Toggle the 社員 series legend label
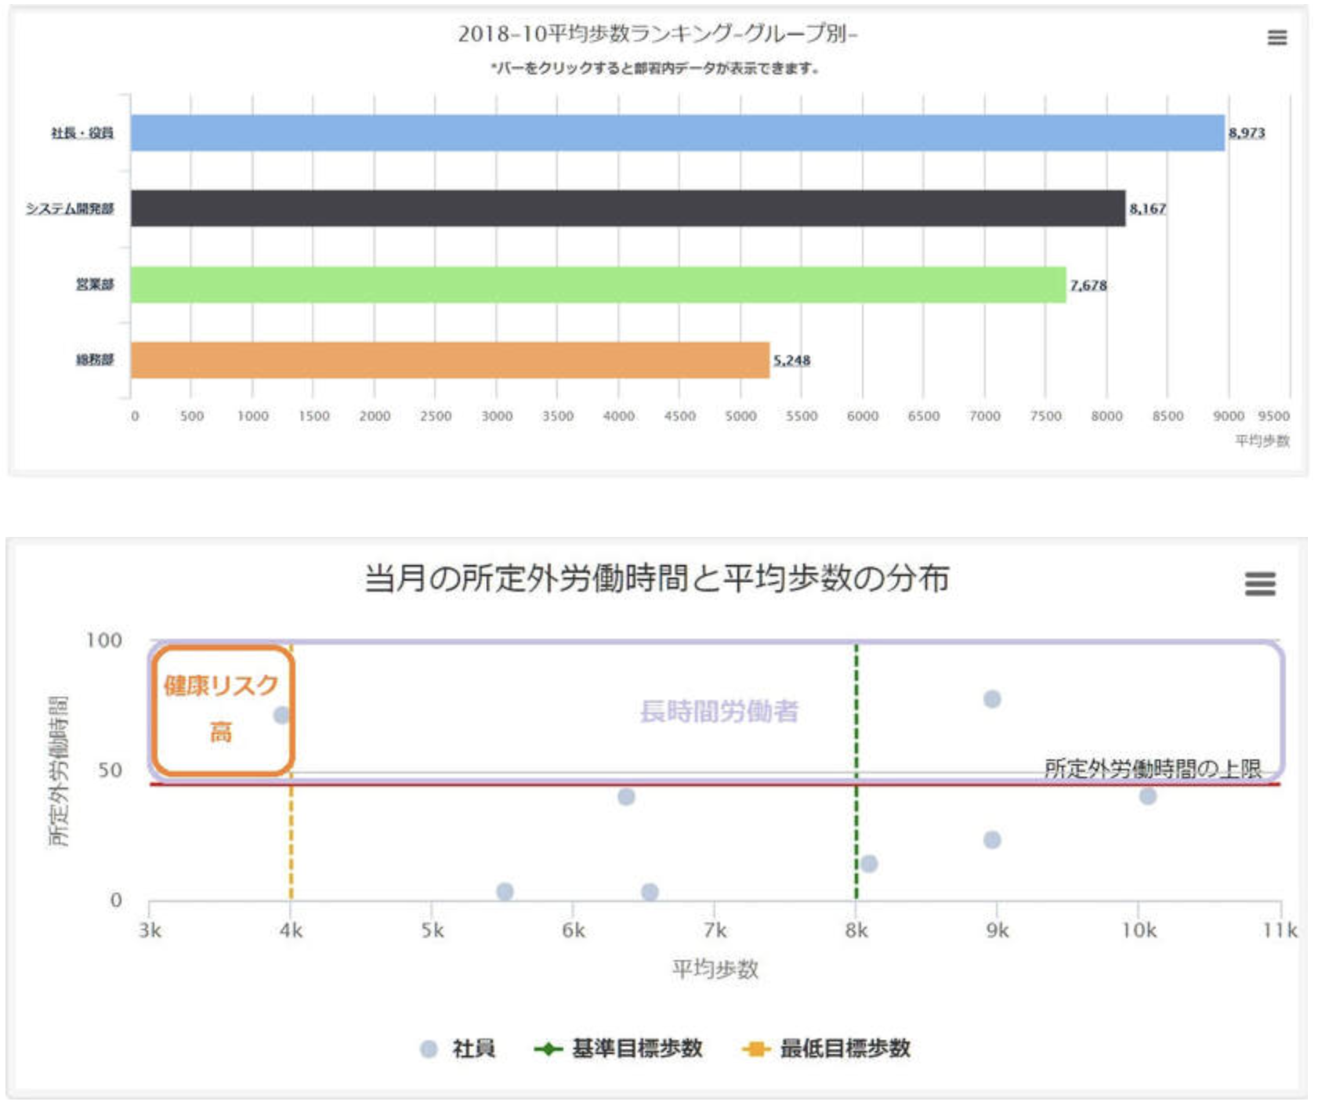The height and width of the screenshot is (1105, 1318). 473,1049
